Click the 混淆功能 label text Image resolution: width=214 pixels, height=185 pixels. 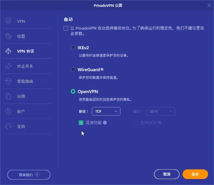point(94,123)
